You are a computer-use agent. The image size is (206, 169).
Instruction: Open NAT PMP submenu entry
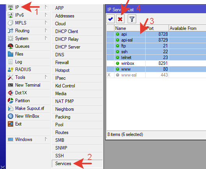tap(77, 101)
